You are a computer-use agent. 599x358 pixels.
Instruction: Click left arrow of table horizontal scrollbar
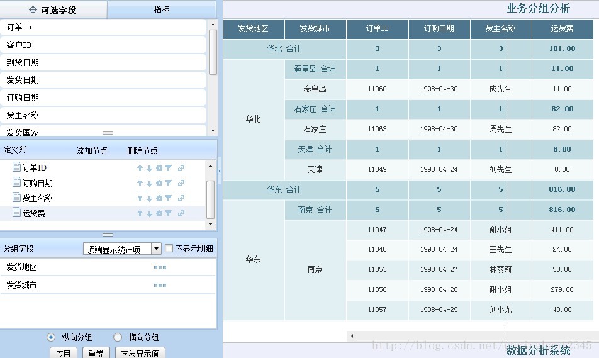[x=352, y=336]
